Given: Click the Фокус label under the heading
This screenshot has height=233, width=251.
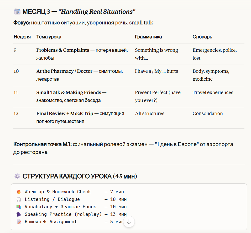Looking at the screenshot, I should click(x=22, y=23).
